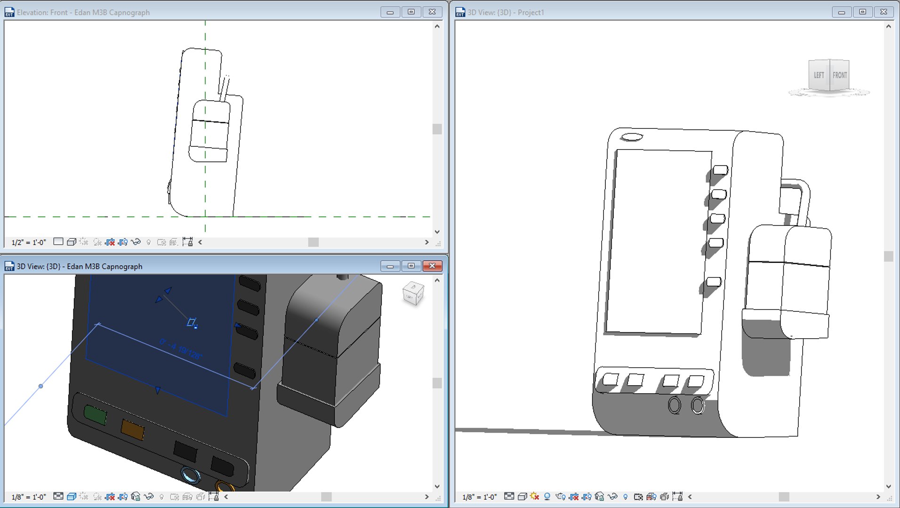Reveal Hidden Elements lightbulb in Project1 view
The width and height of the screenshot is (900, 508).
pyautogui.click(x=625, y=497)
